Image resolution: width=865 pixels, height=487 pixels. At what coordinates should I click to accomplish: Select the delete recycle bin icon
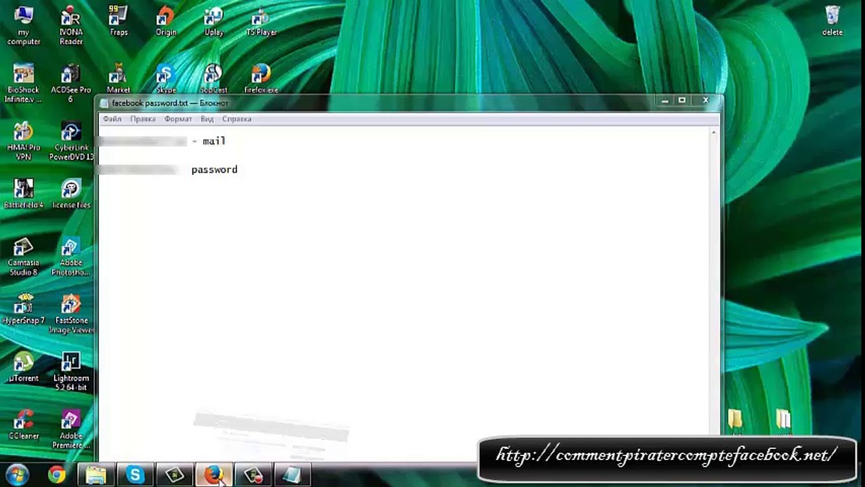tap(833, 21)
